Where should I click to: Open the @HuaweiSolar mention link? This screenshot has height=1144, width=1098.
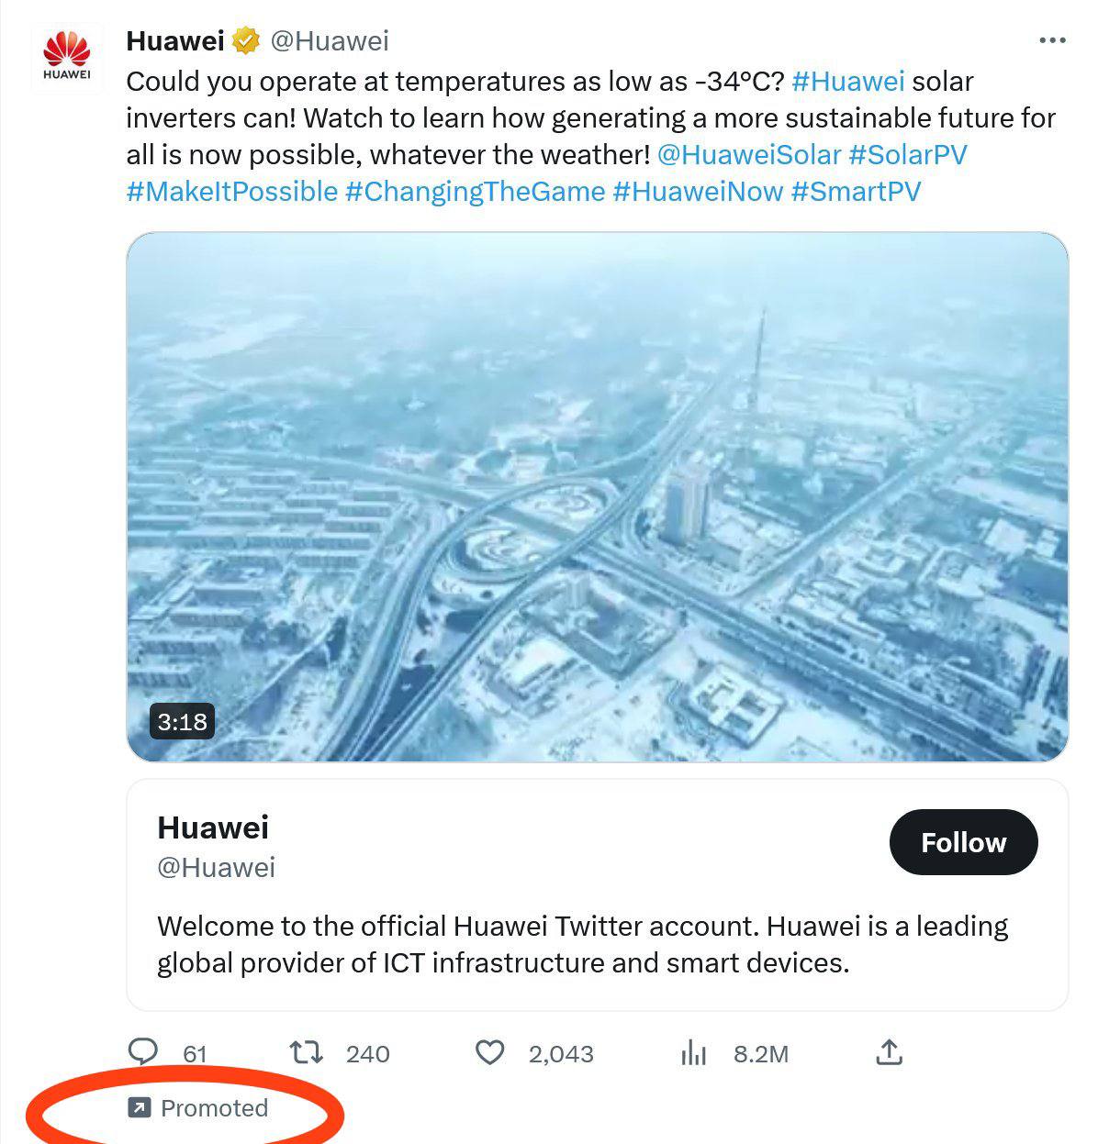coord(749,154)
